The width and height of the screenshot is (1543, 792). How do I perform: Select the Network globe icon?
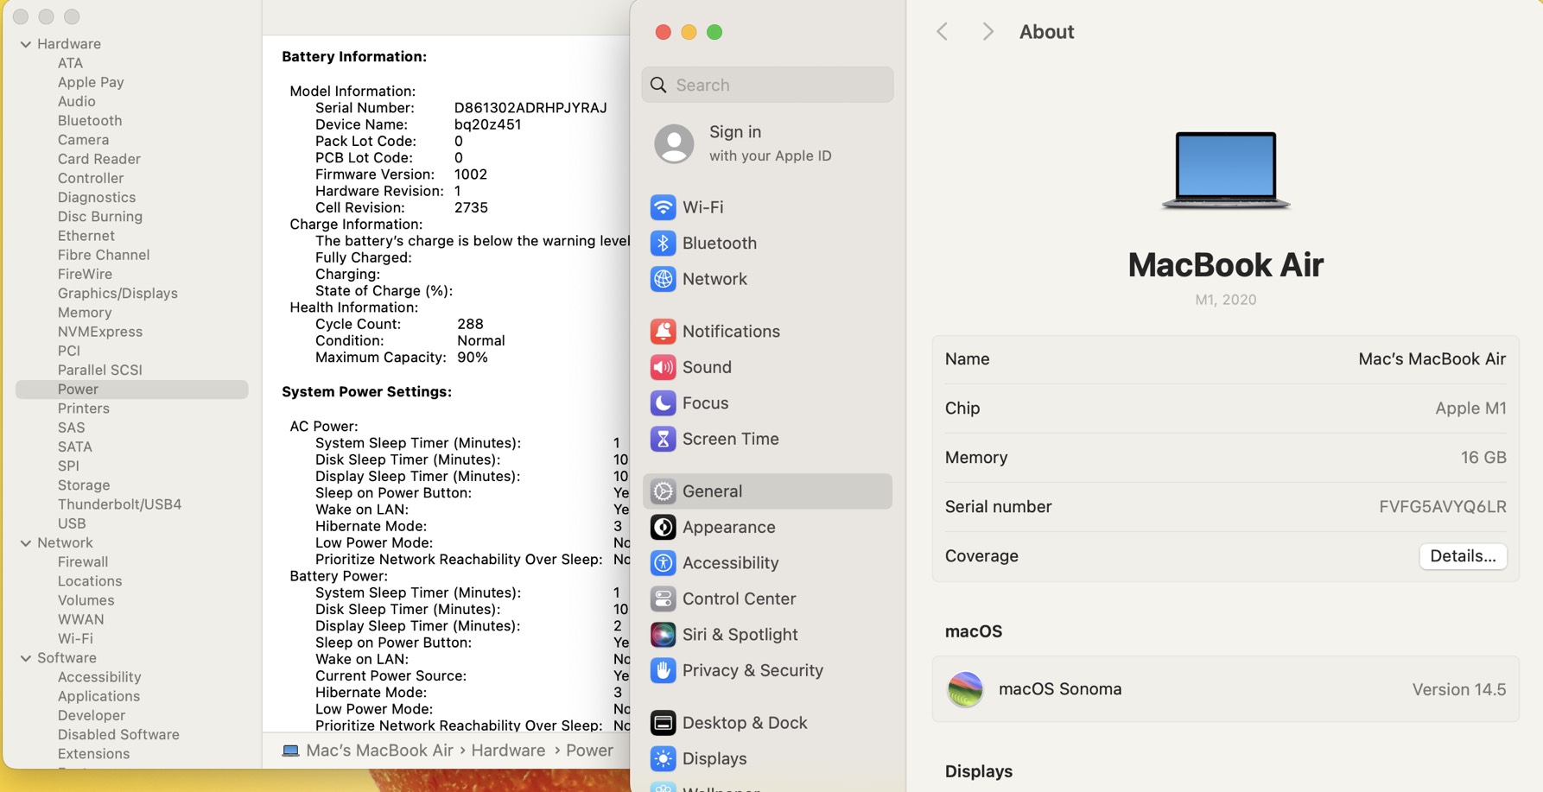(663, 279)
